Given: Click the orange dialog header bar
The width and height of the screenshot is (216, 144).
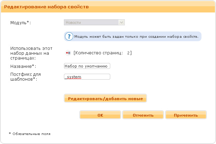Looking at the screenshot, I should (x=156, y=7).
